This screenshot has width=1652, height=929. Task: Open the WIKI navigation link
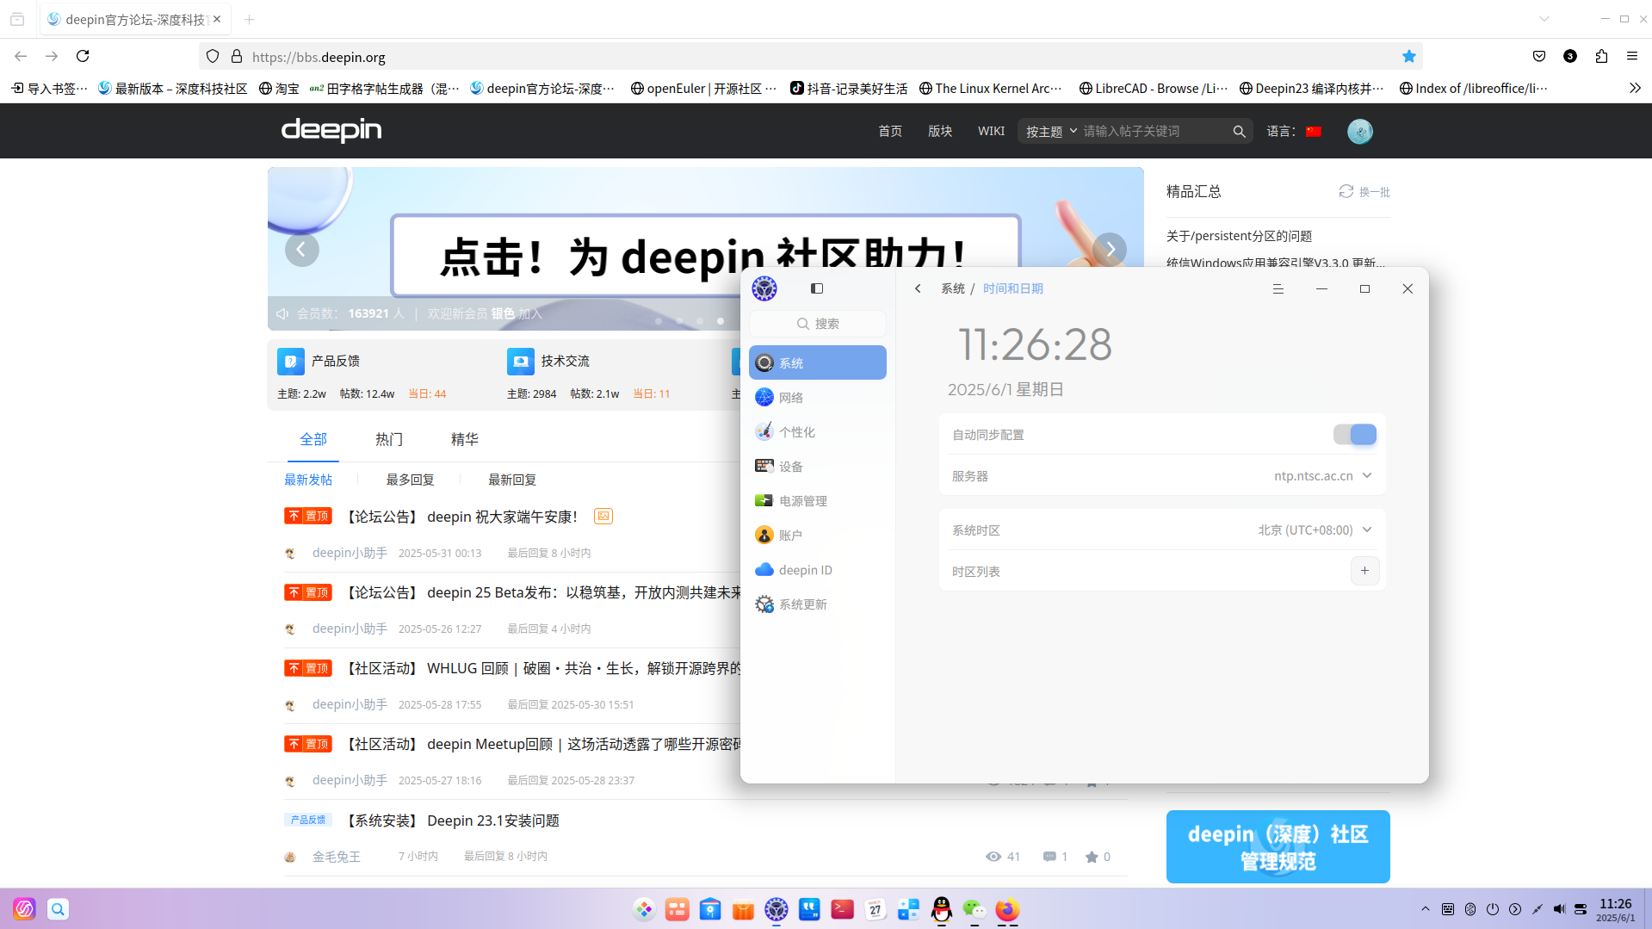tap(991, 131)
